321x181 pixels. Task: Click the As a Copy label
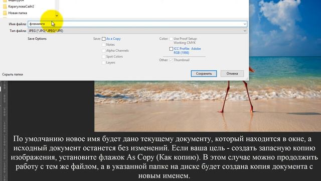(x=113, y=39)
